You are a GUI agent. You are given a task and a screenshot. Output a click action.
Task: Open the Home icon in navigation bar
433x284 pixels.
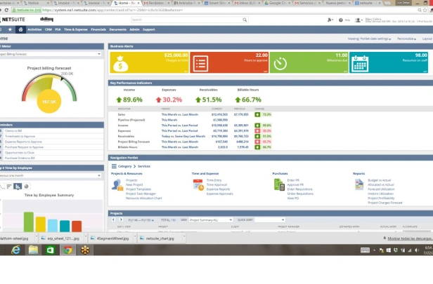(20, 29)
